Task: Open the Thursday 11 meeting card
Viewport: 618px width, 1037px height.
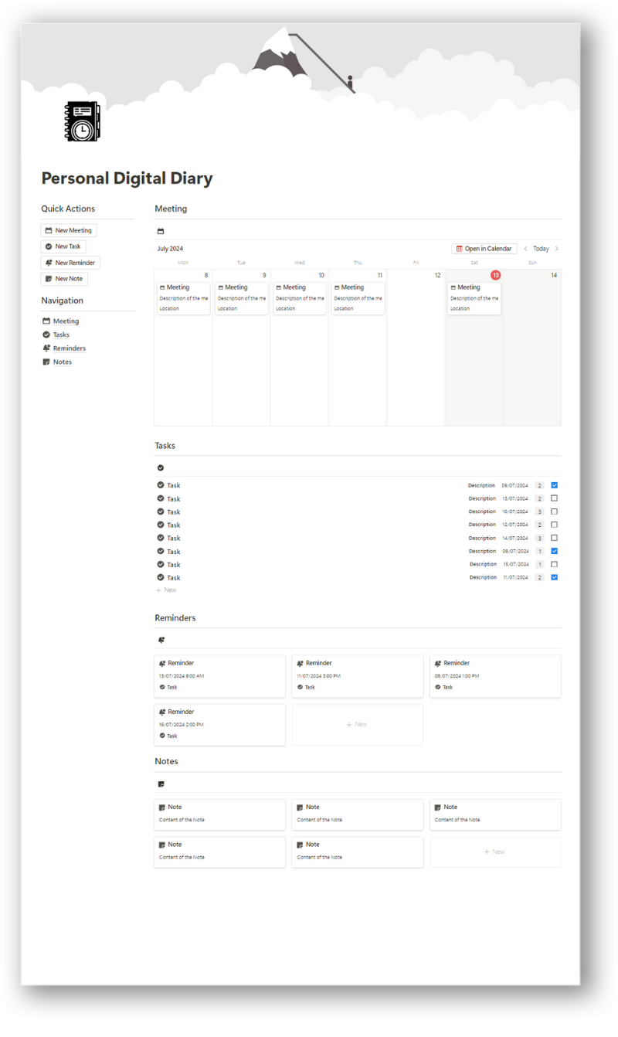Action: click(x=358, y=297)
